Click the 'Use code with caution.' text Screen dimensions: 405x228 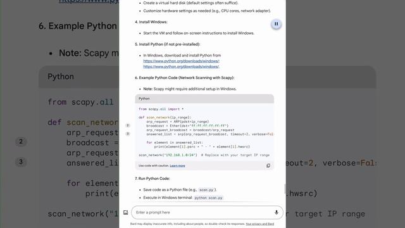[154, 166]
